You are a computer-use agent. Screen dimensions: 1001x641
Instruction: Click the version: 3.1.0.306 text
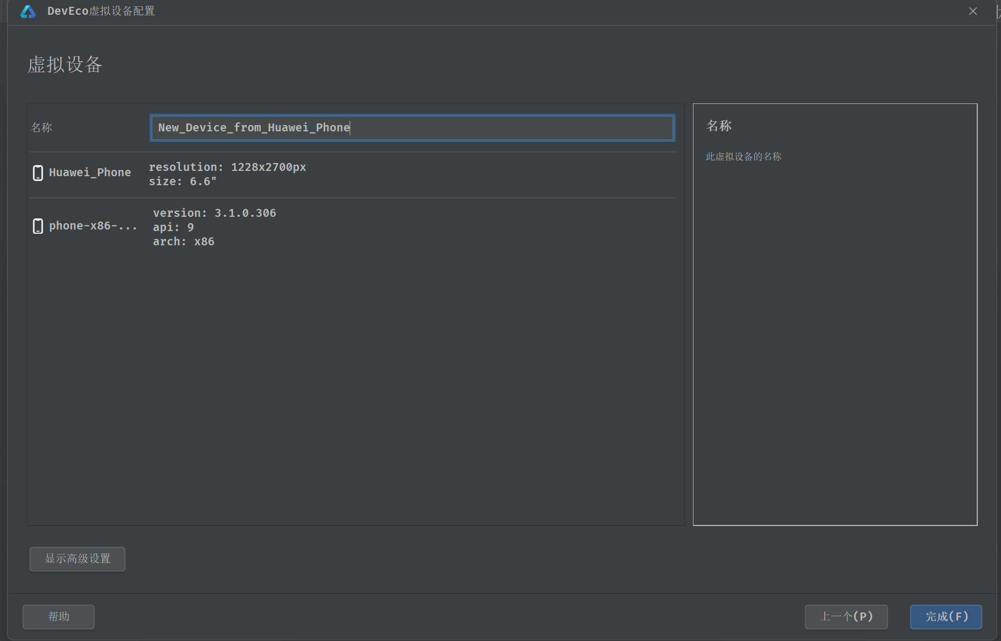[215, 213]
